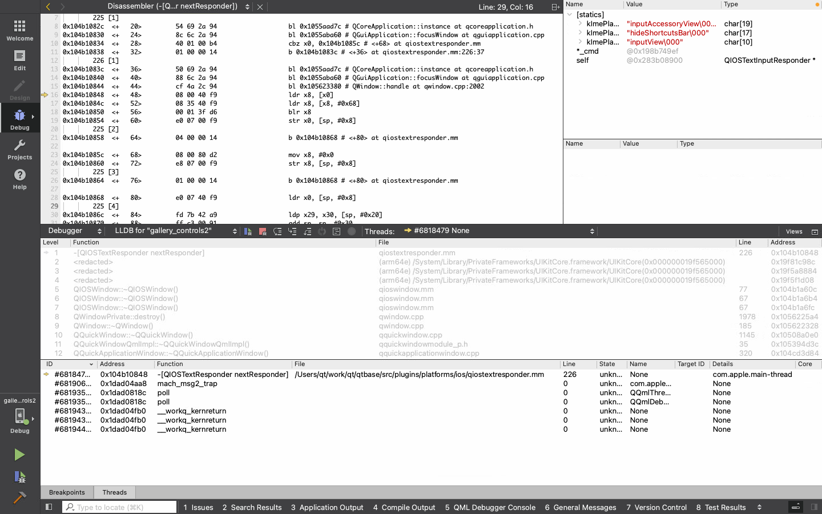Select the 'self' variable row

692,61
